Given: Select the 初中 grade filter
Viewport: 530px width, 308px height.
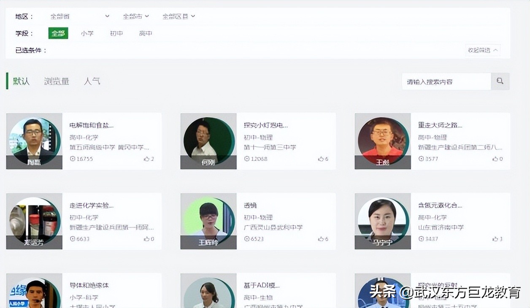Looking at the screenshot, I should pos(116,33).
